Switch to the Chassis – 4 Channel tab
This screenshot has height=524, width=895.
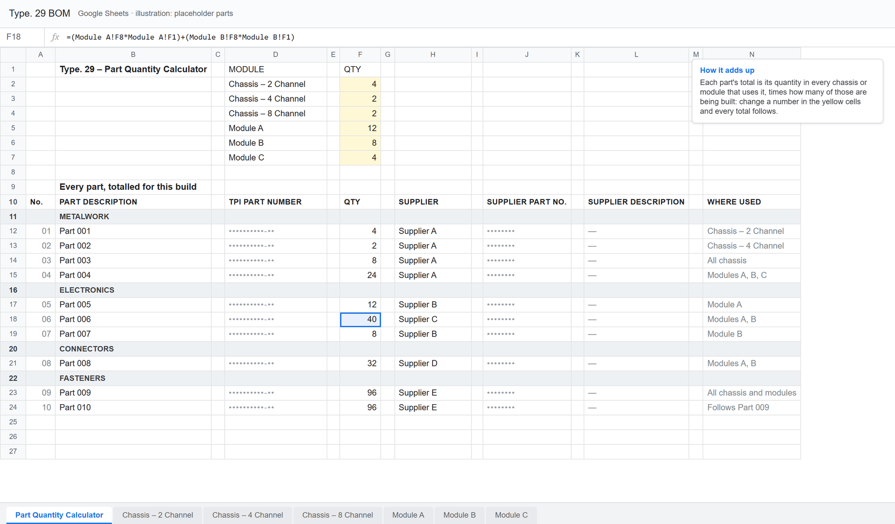coord(248,515)
